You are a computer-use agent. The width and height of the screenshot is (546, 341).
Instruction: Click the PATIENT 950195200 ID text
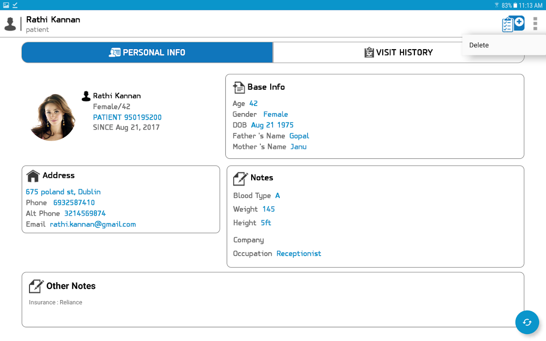click(127, 118)
